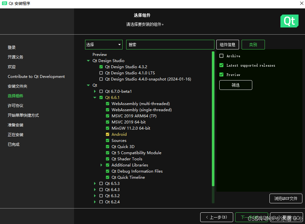Expand the Qt 6.5.3 node
The image size is (305, 224).
click(x=95, y=184)
